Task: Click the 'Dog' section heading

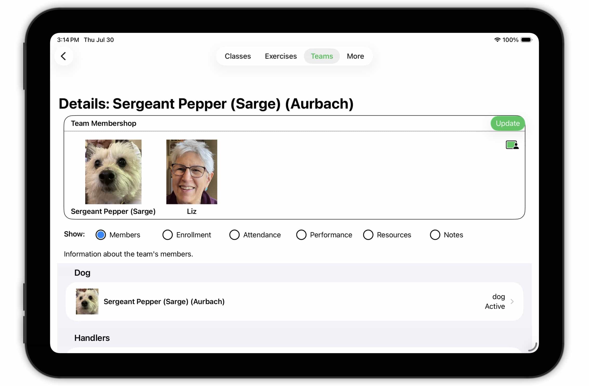Action: pyautogui.click(x=82, y=273)
